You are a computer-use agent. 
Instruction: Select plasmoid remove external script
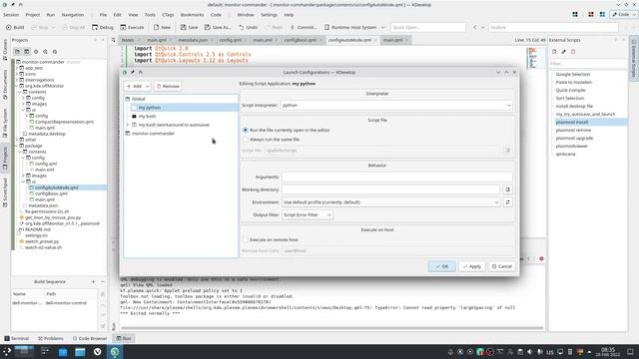pos(573,131)
